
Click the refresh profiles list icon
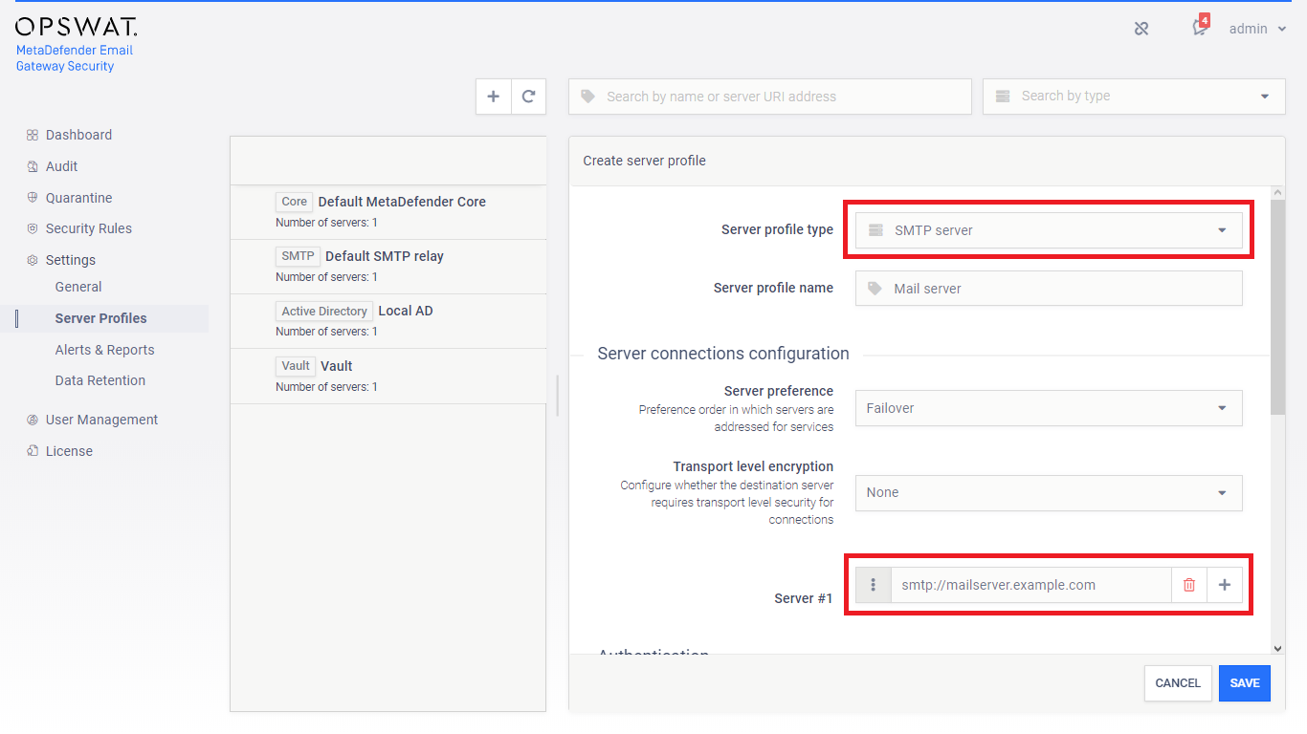(x=528, y=97)
